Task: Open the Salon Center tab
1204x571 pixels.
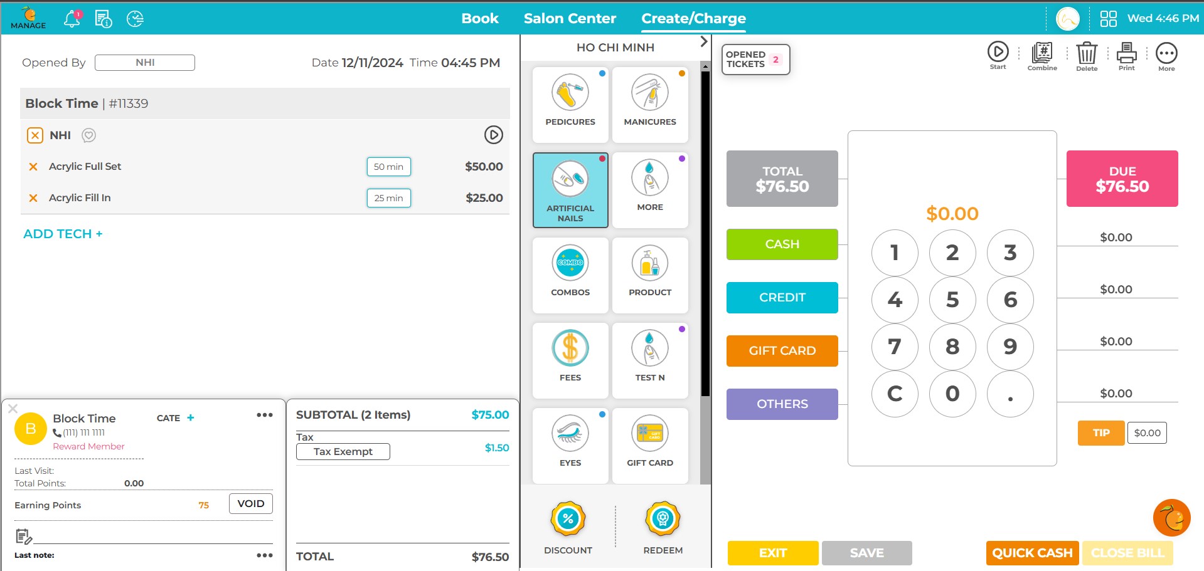Action: pyautogui.click(x=569, y=18)
